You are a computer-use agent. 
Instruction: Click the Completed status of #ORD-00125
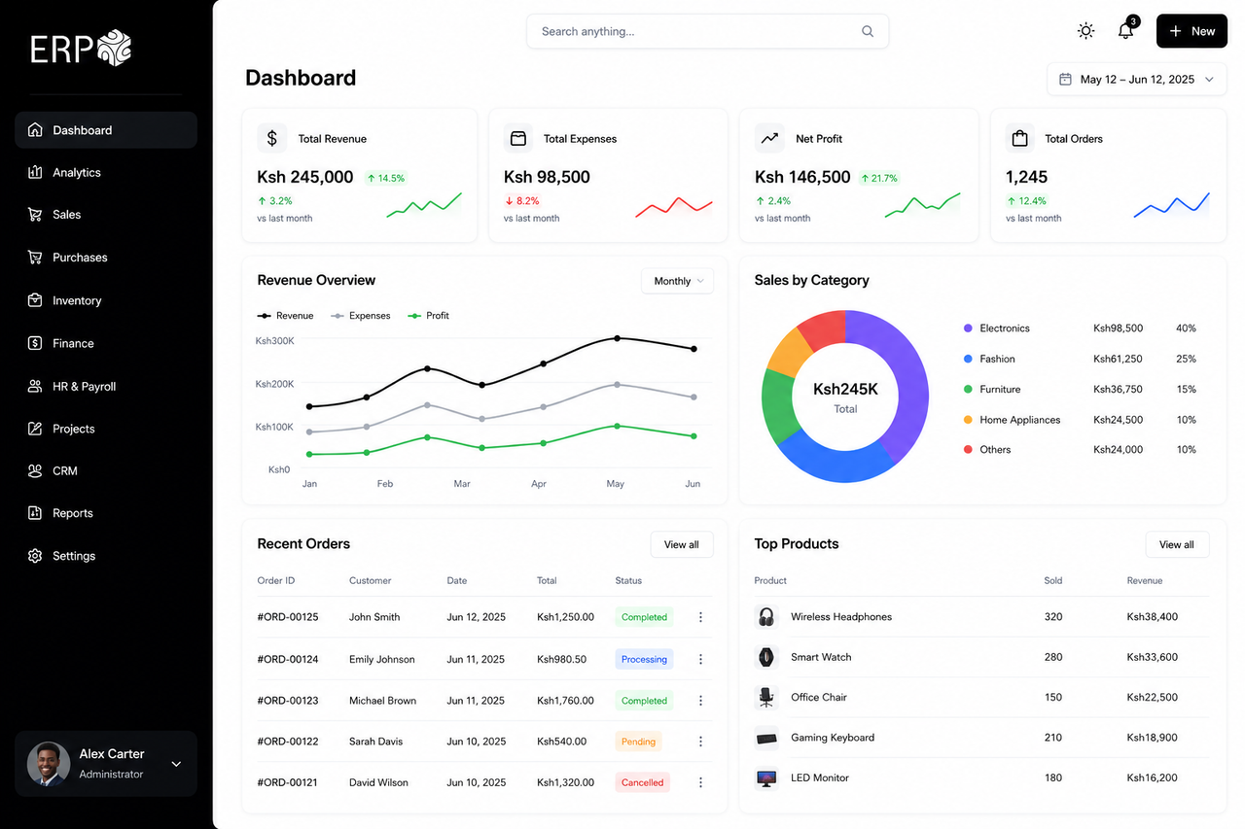[x=644, y=617]
